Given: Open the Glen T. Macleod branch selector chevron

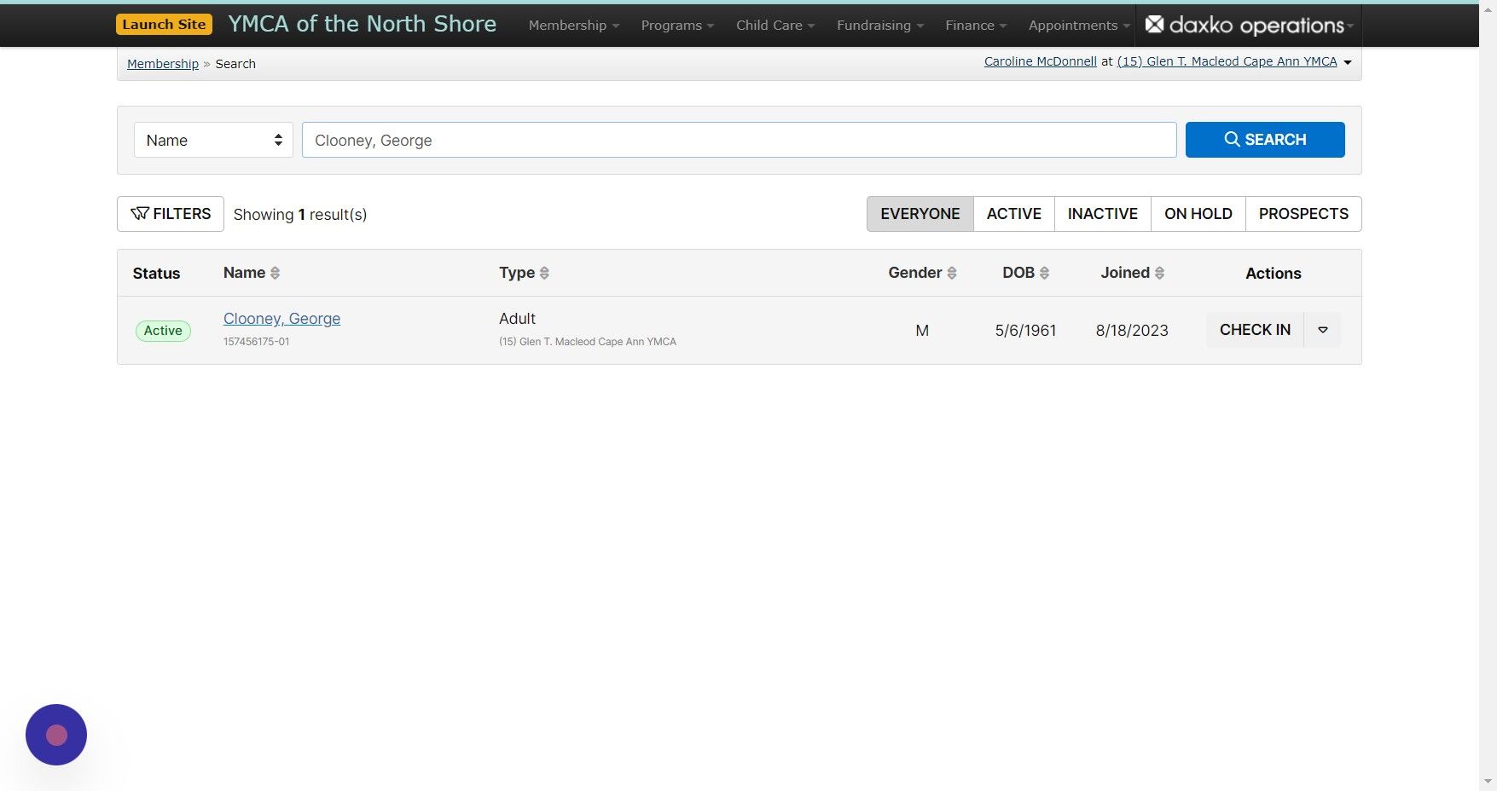Looking at the screenshot, I should 1348,61.
